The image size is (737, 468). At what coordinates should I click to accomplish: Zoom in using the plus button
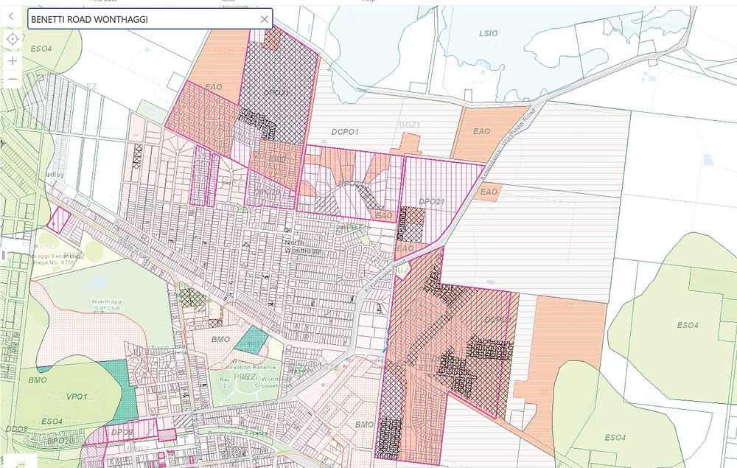[x=13, y=60]
